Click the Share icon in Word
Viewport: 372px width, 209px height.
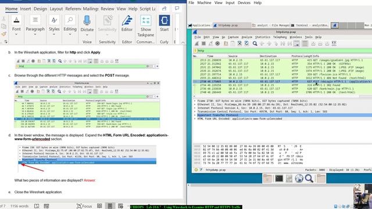164,9
